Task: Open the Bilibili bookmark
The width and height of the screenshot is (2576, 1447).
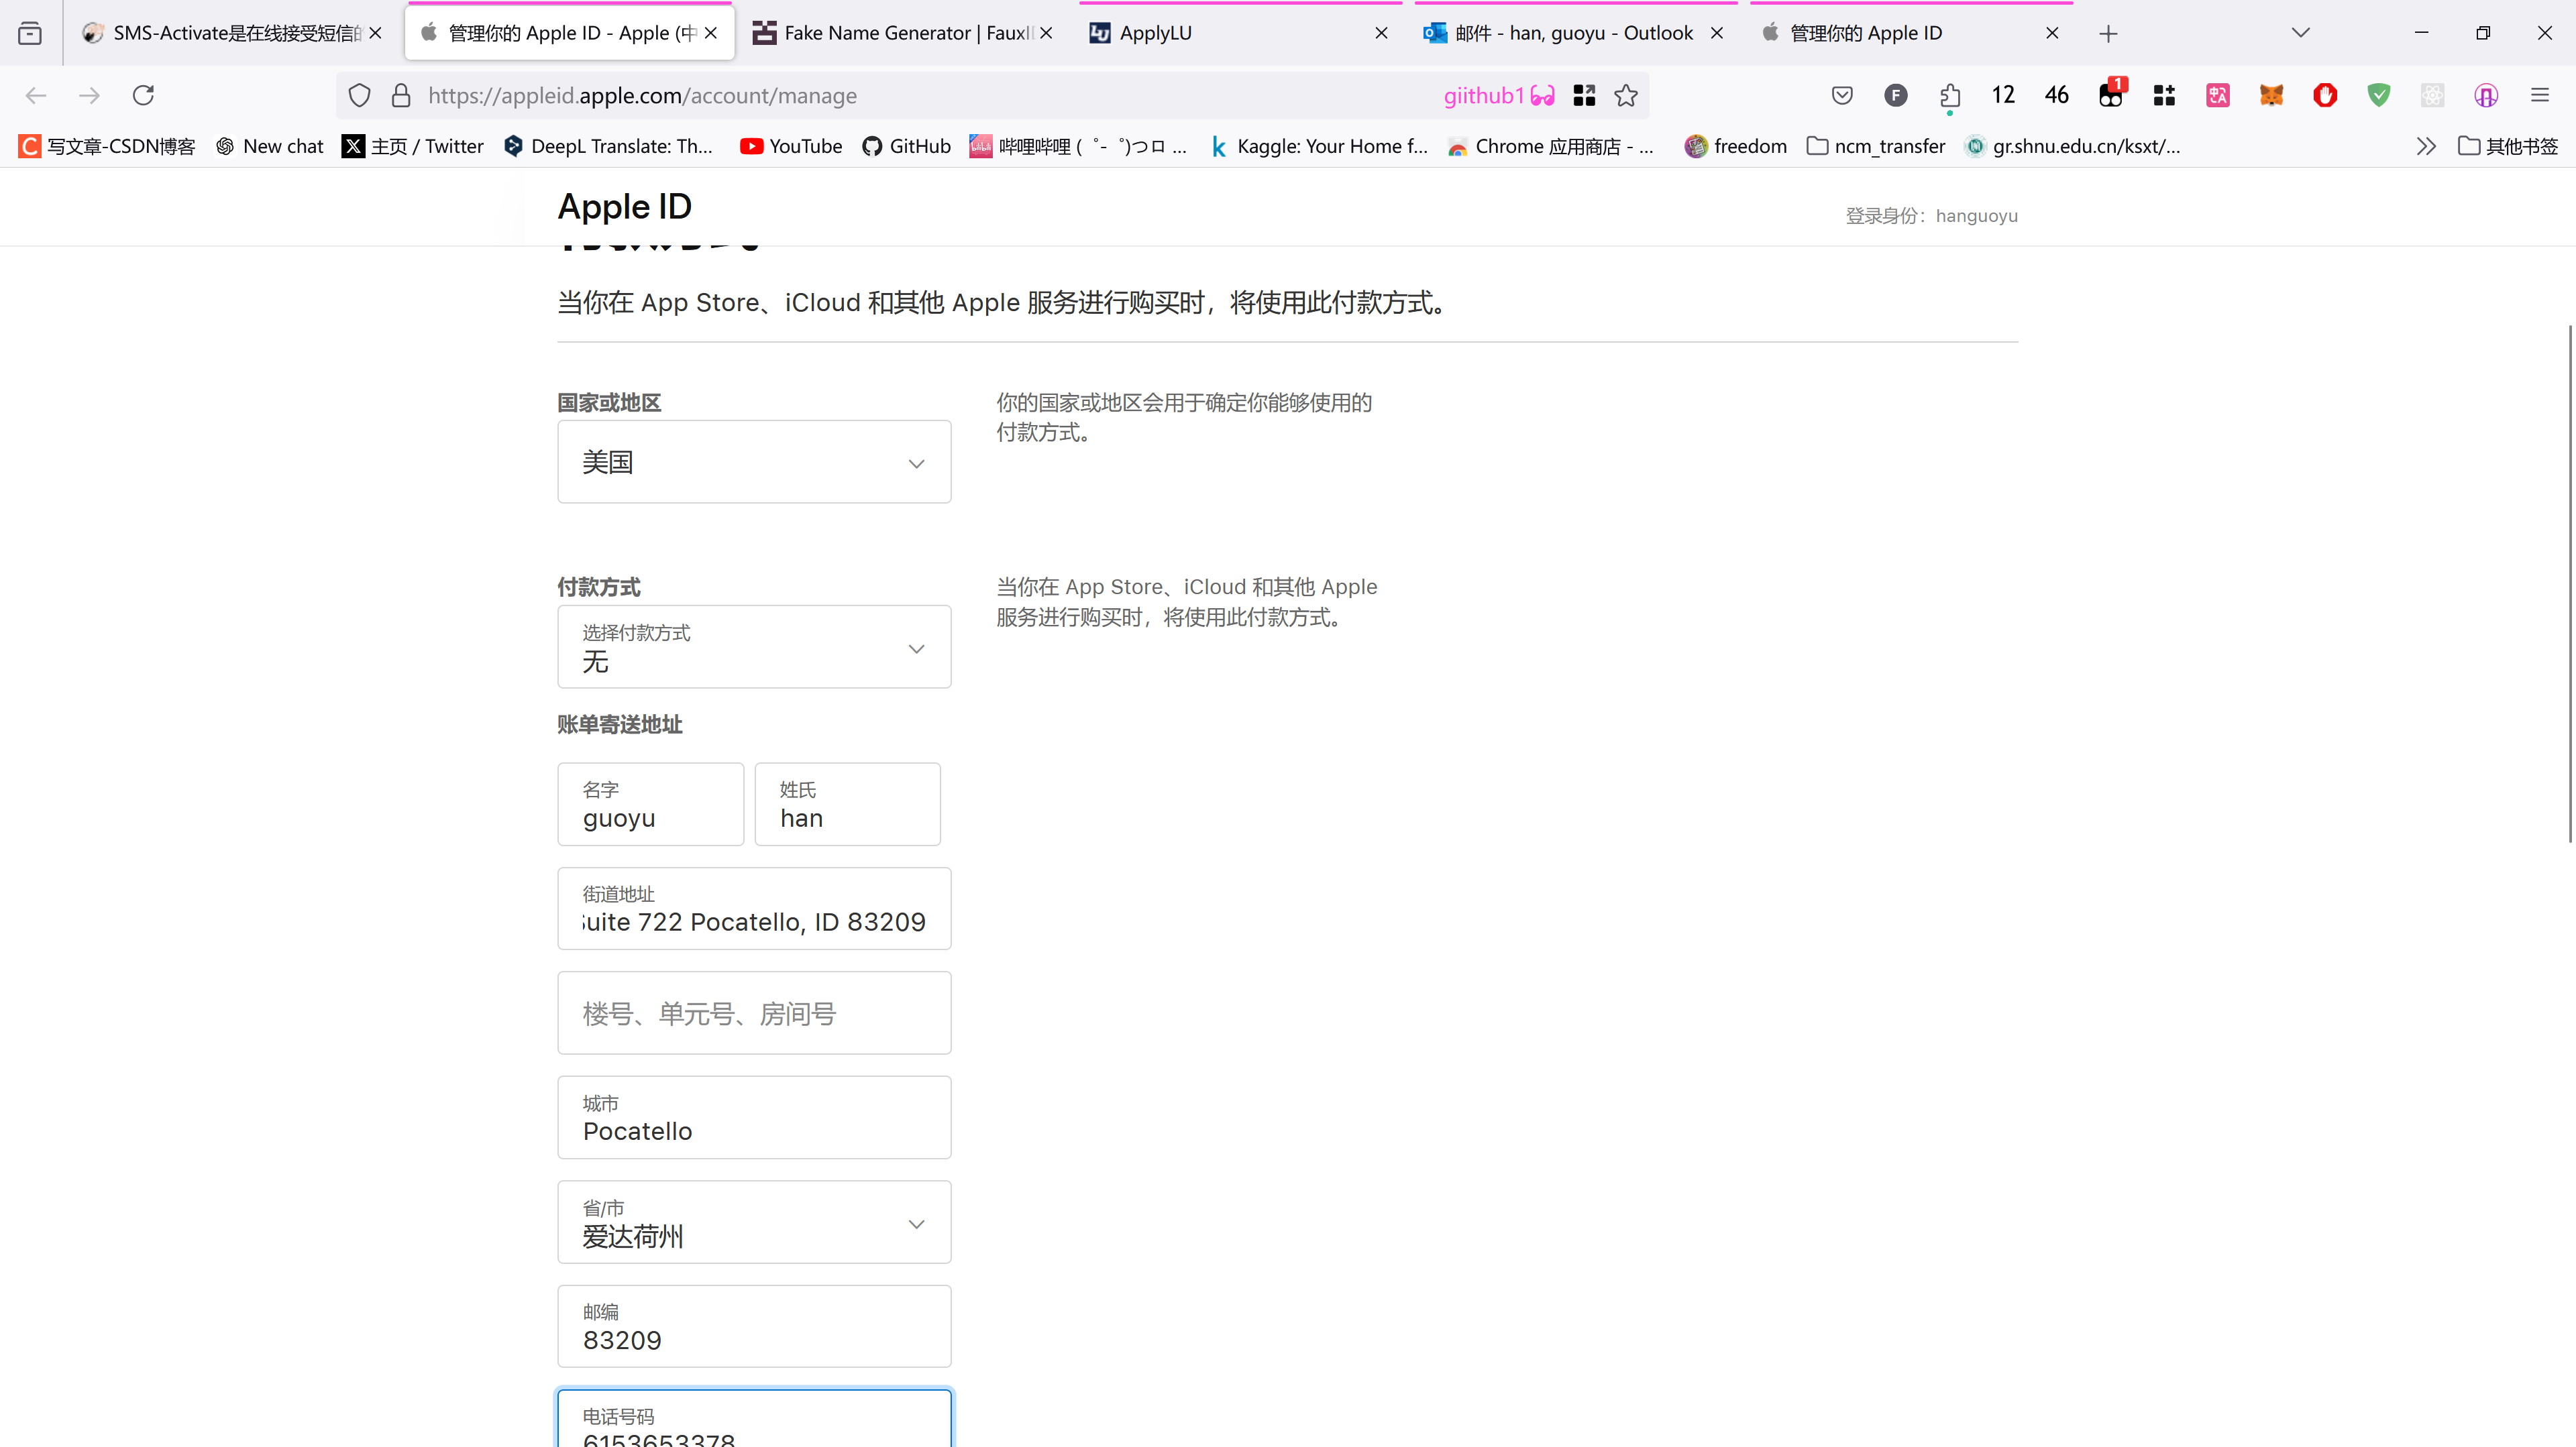Action: (1078, 146)
